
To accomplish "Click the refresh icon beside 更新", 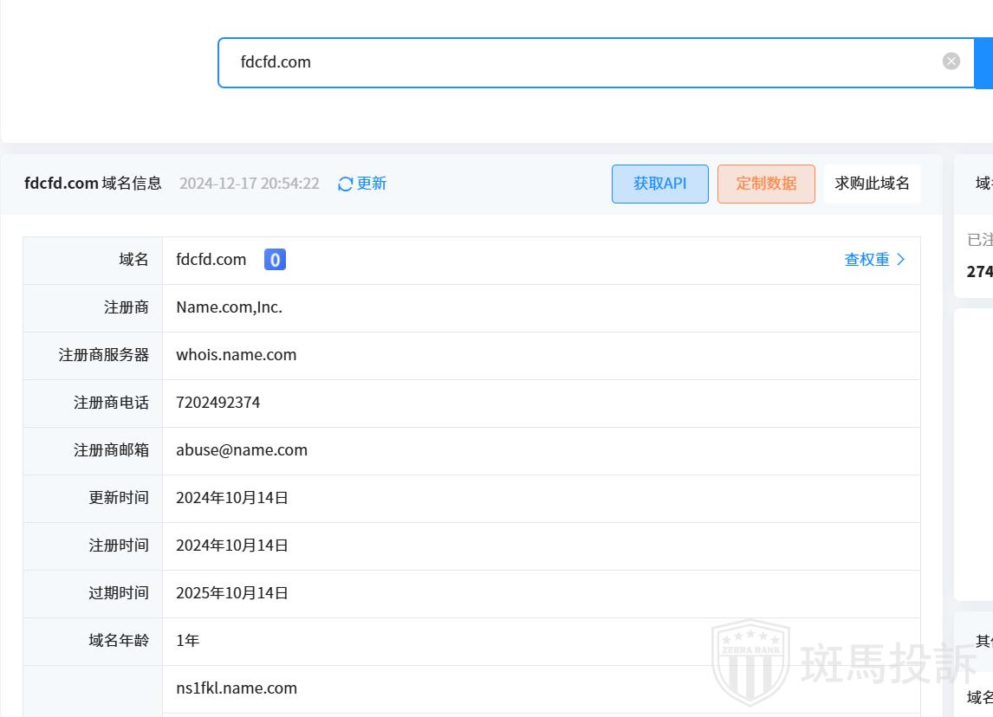I will coord(345,184).
